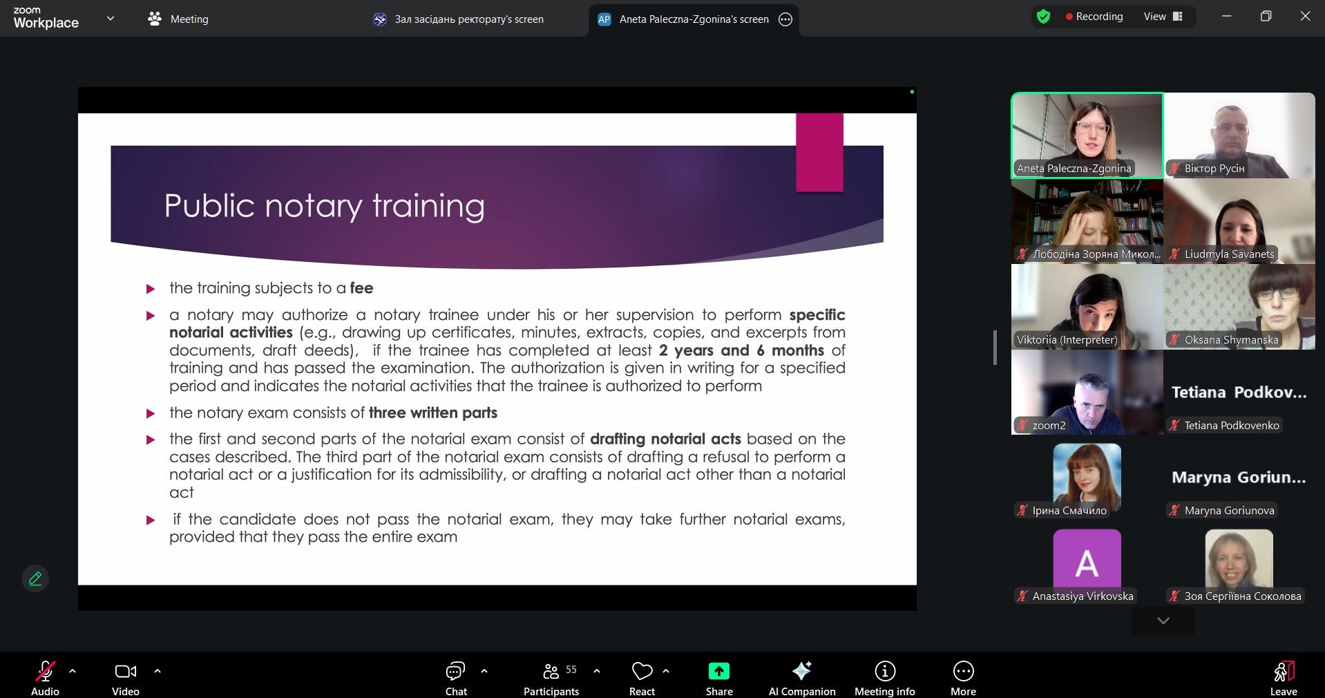The height and width of the screenshot is (698, 1325).
Task: Open the AI Companion panel
Action: click(801, 677)
